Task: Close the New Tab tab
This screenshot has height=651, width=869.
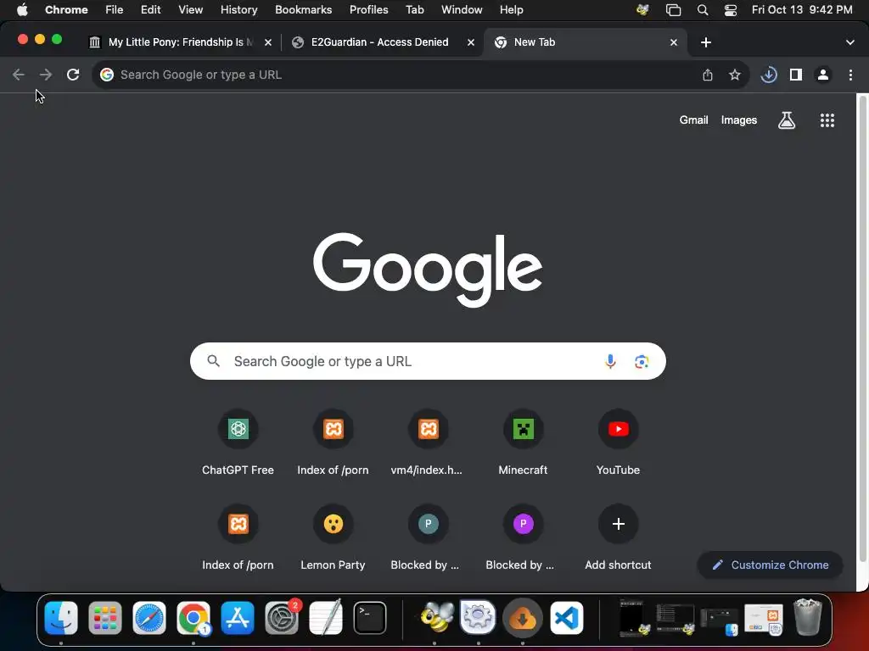Action: 673,42
